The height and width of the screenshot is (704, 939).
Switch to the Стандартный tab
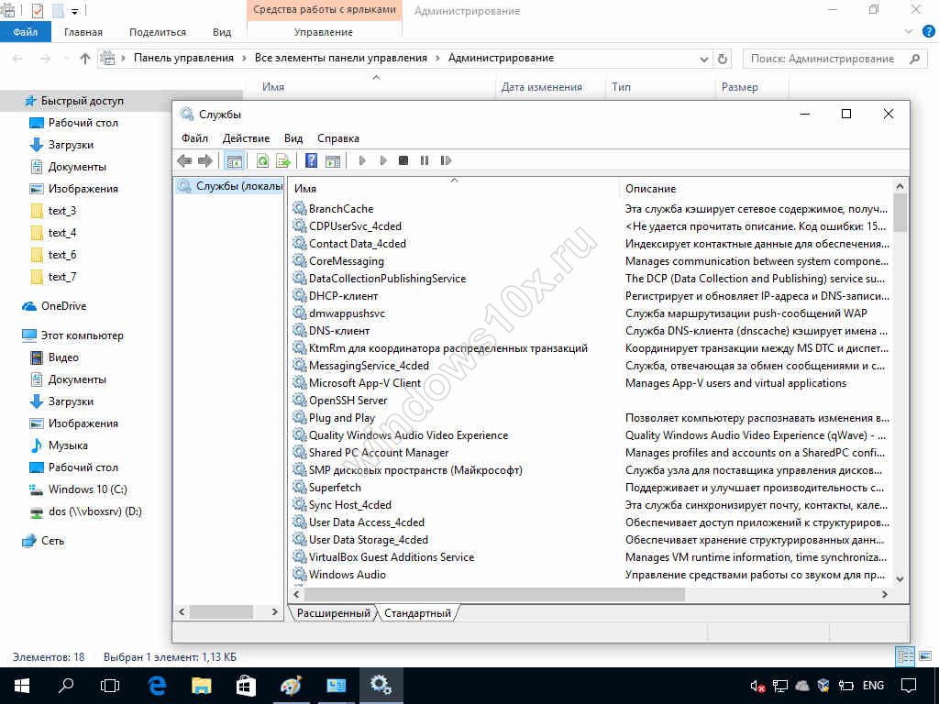(x=417, y=613)
